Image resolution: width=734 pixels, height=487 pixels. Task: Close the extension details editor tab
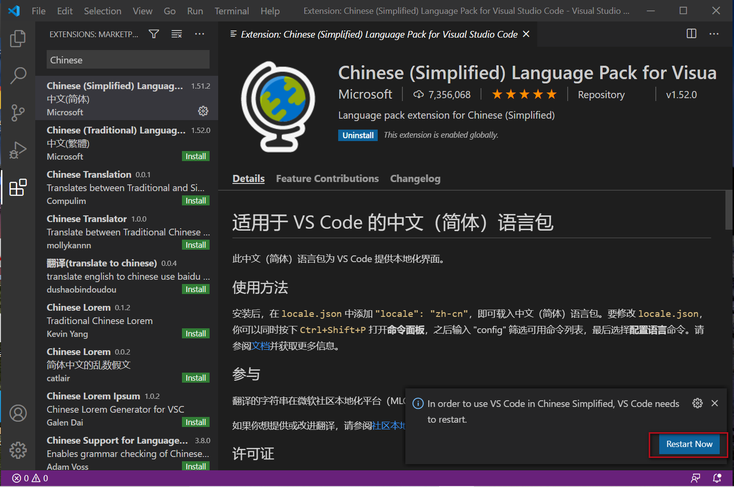tap(526, 34)
